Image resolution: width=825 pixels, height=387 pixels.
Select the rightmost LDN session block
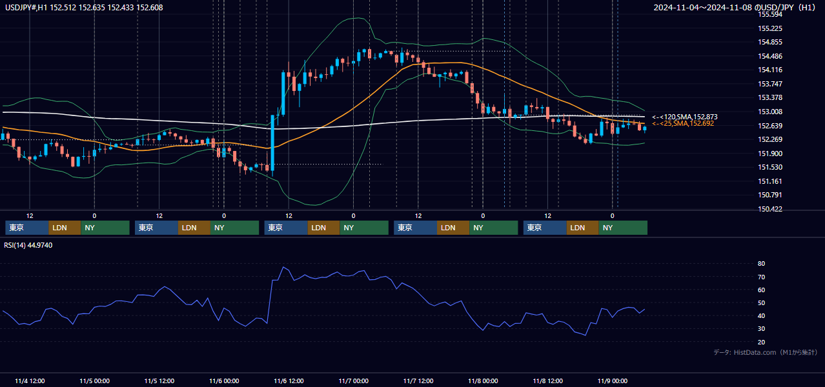583,228
